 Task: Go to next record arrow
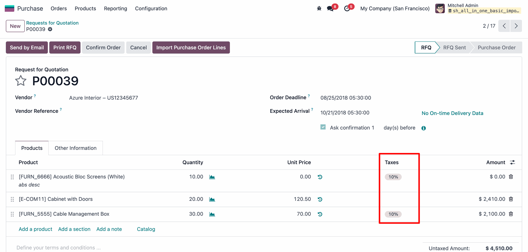pyautogui.click(x=516, y=26)
